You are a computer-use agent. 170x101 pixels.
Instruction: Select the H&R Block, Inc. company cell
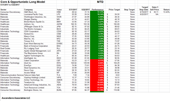(x=40, y=12)
